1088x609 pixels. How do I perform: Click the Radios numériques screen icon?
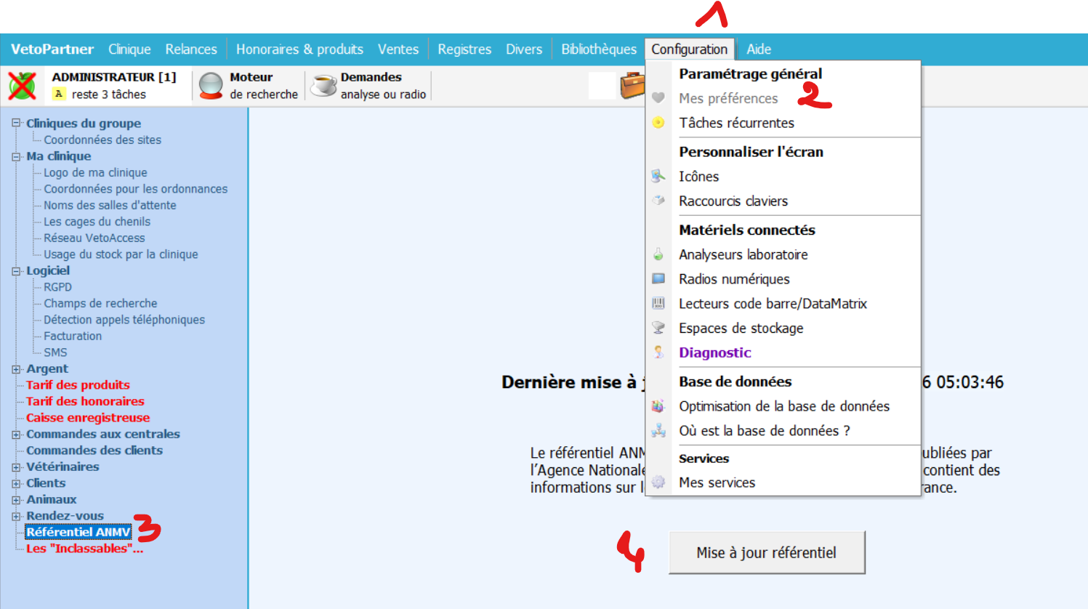(658, 279)
